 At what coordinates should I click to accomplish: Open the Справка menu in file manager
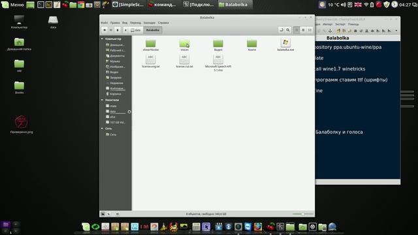(163, 23)
